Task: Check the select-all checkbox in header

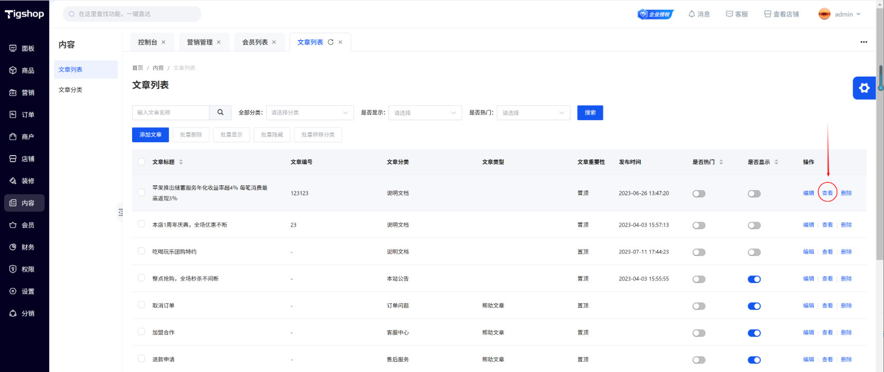Action: pyautogui.click(x=141, y=162)
